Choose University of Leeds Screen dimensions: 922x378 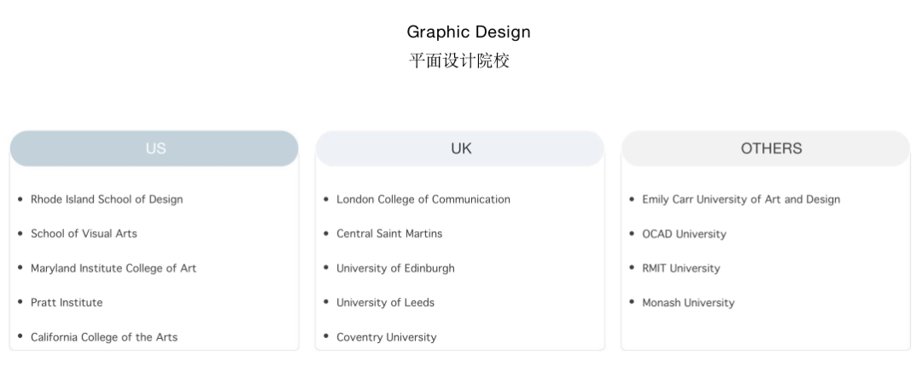(x=385, y=303)
